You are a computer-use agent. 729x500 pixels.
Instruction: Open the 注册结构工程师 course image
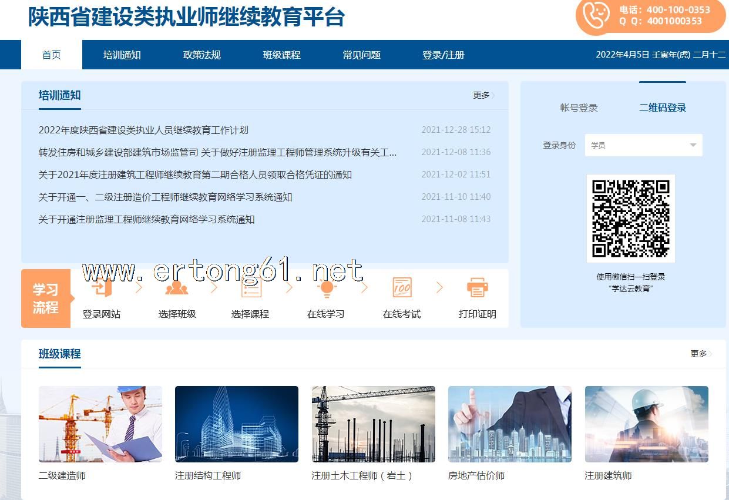[237, 424]
